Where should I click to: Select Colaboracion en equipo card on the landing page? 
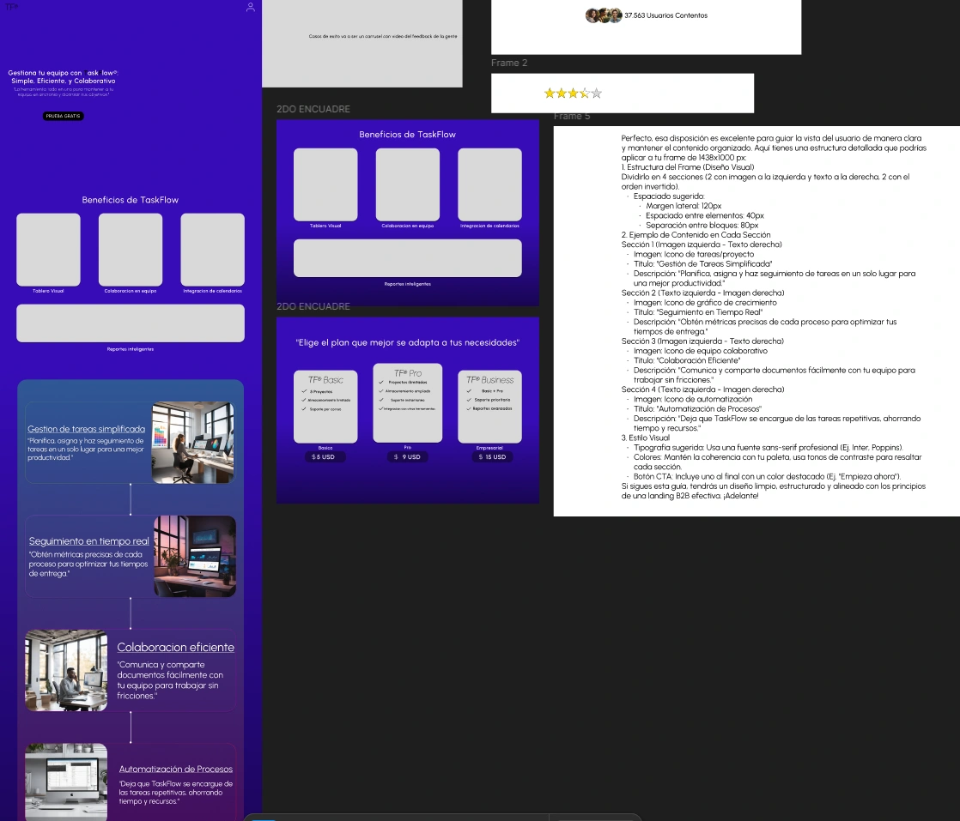click(131, 250)
